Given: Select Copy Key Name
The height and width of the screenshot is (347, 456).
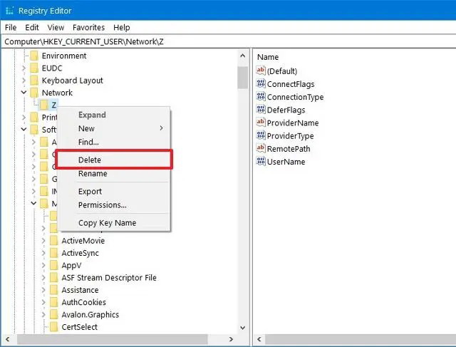Looking at the screenshot, I should point(114,223).
